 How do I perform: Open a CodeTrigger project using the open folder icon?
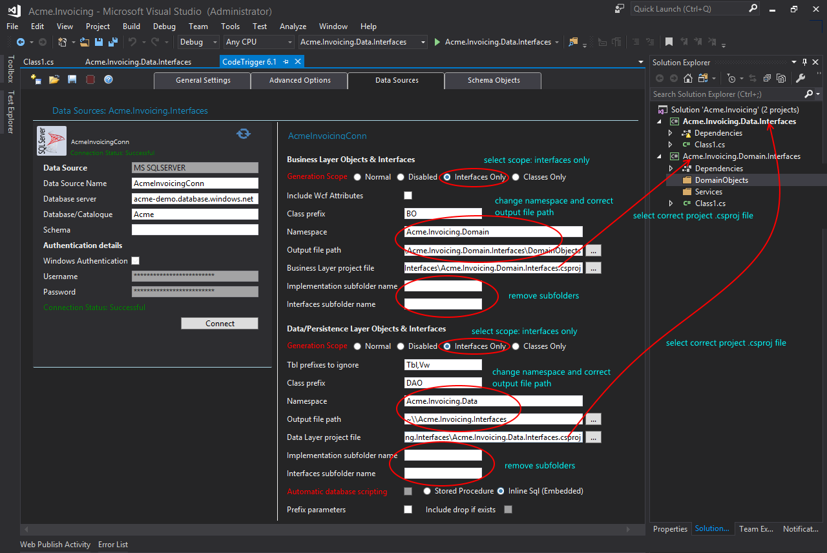coord(54,79)
